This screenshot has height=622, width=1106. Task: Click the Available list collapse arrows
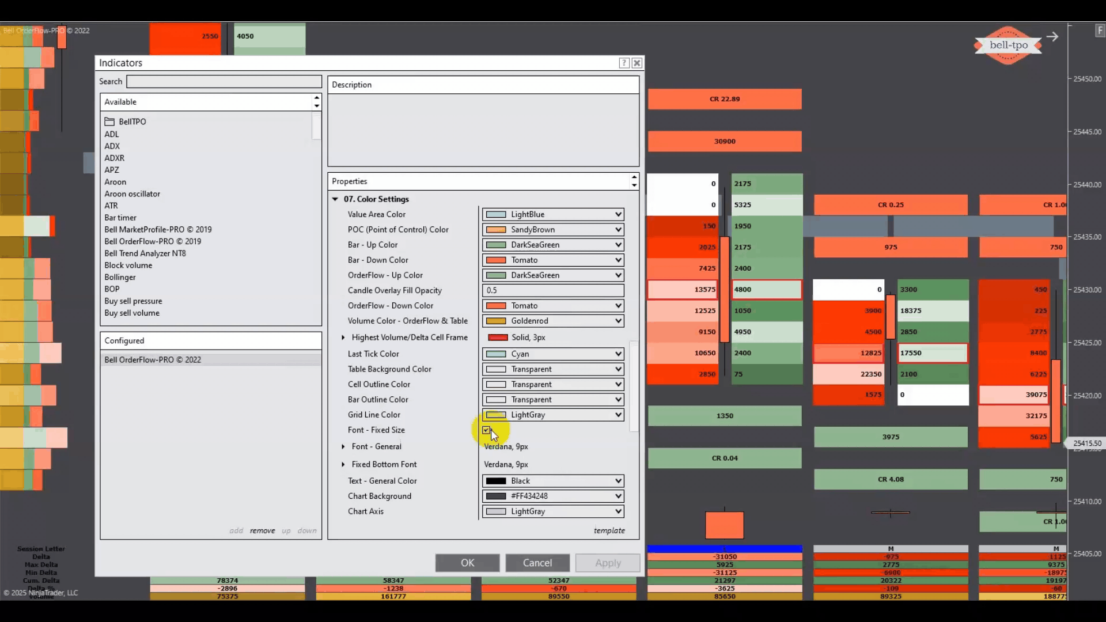[x=316, y=102]
